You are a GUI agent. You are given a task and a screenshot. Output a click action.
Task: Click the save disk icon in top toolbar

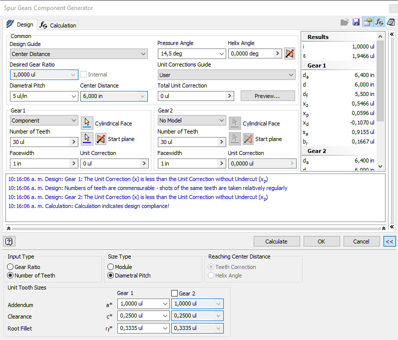pyautogui.click(x=356, y=22)
